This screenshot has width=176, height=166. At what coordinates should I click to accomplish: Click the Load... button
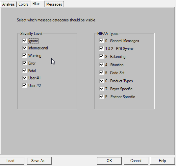(x=12, y=161)
